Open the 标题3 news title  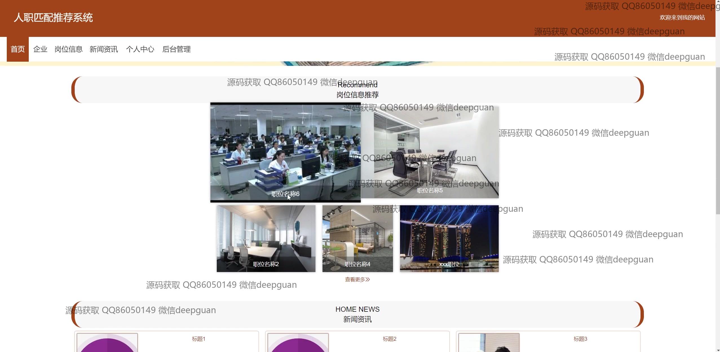[x=580, y=339]
